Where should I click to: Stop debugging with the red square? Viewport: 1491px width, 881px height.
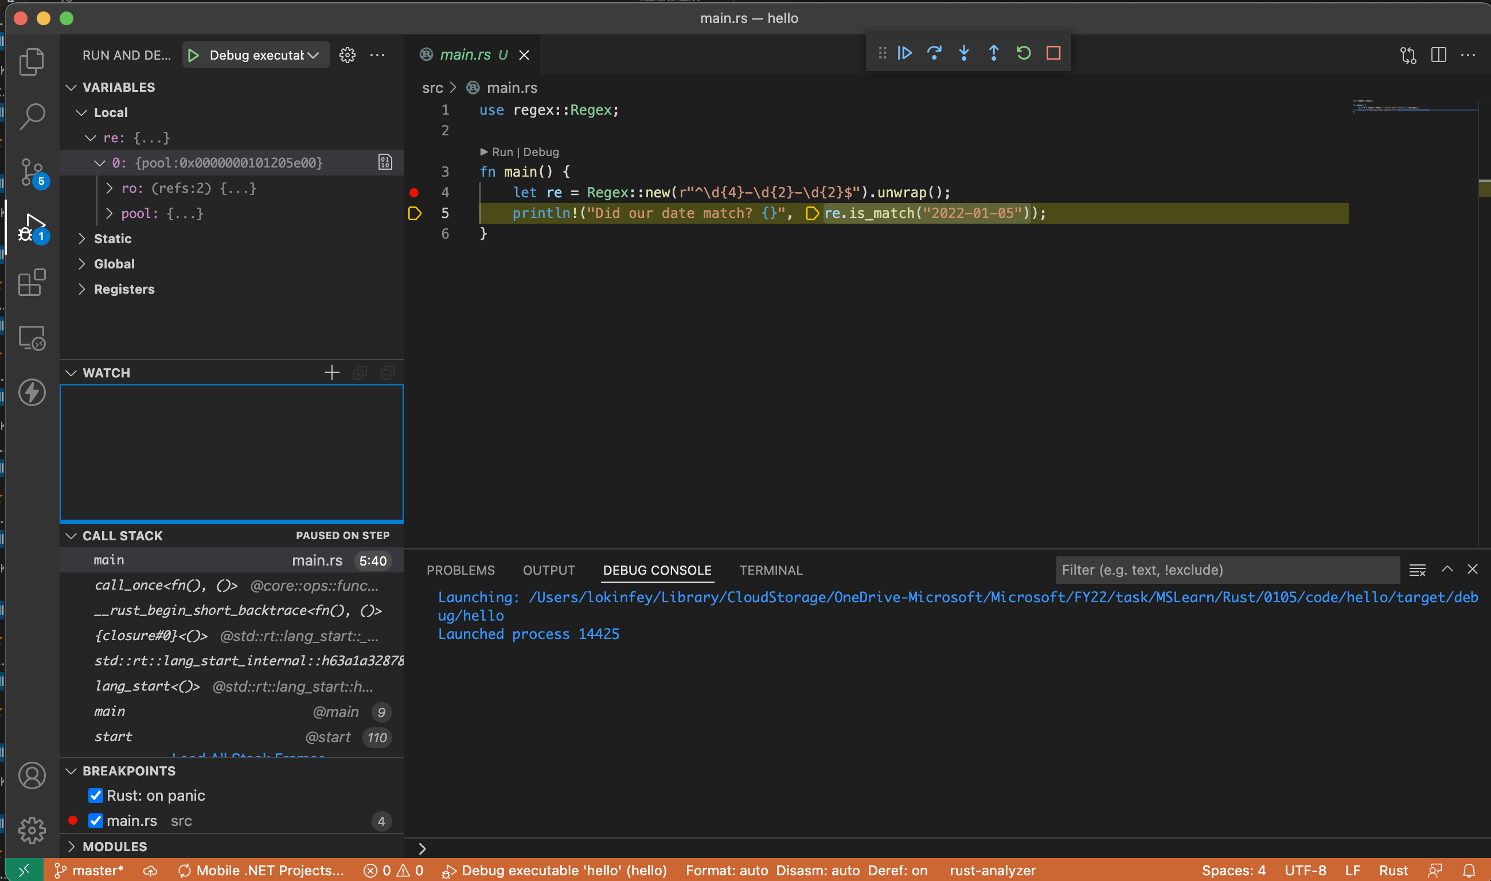point(1053,53)
